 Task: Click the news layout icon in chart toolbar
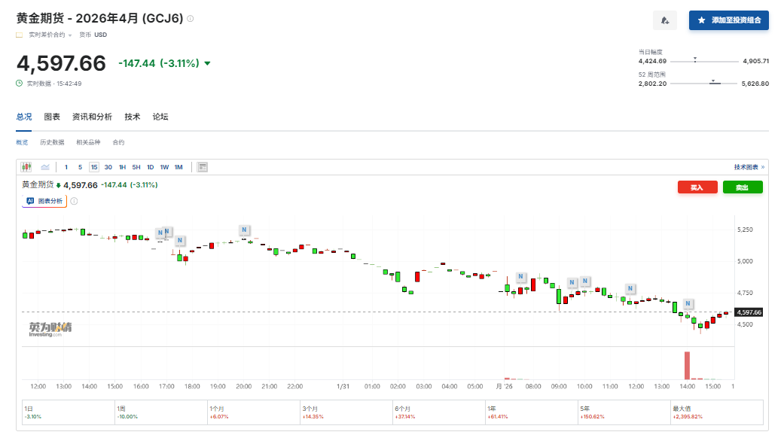point(203,167)
